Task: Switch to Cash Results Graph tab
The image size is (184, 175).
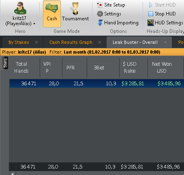Action: 71,42
